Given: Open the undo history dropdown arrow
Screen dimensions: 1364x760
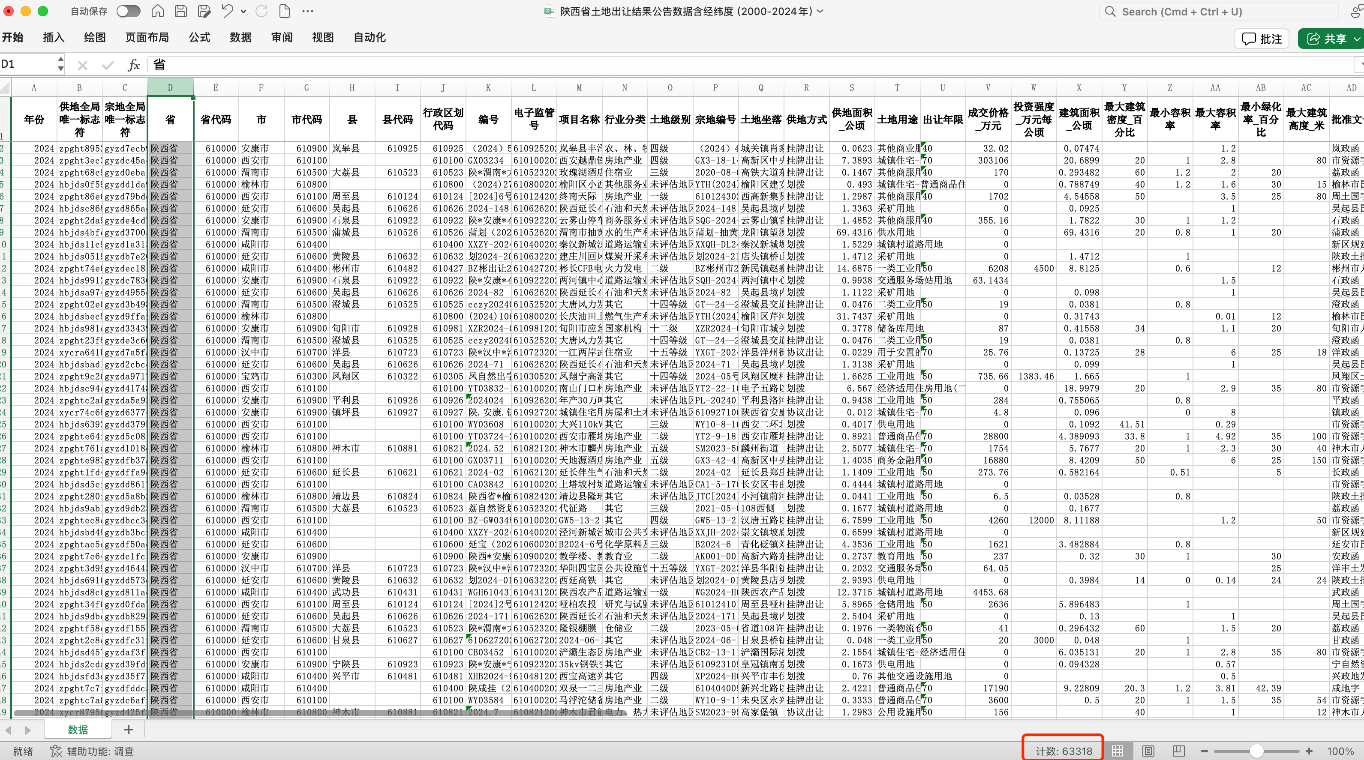Looking at the screenshot, I should coord(243,11).
